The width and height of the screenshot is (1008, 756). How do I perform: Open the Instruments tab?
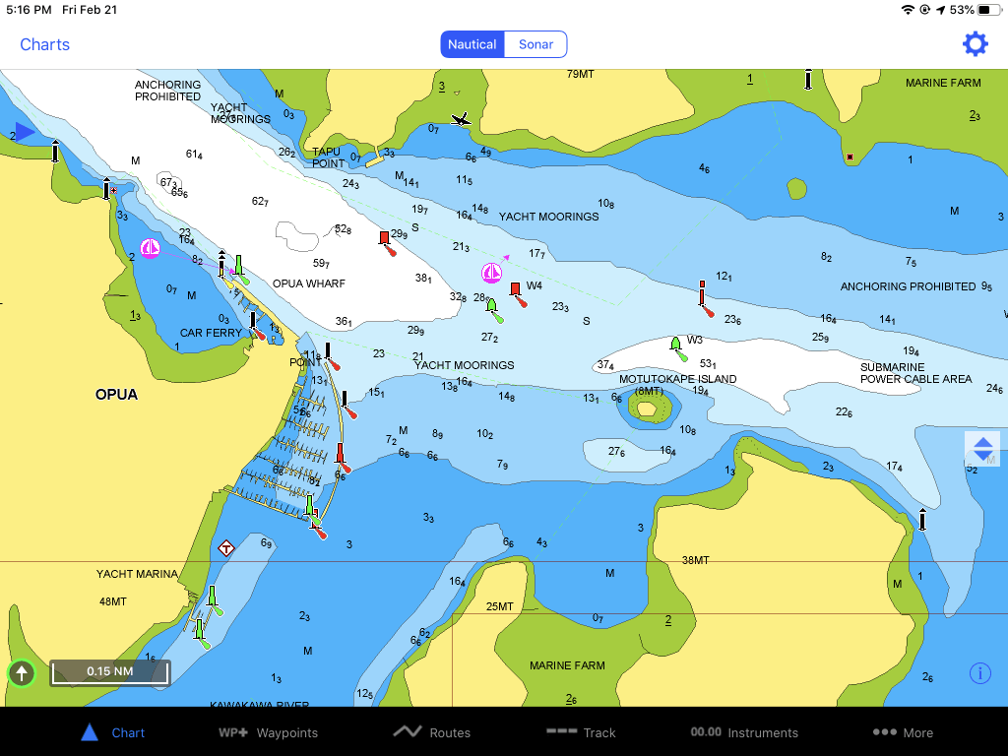[x=744, y=732]
